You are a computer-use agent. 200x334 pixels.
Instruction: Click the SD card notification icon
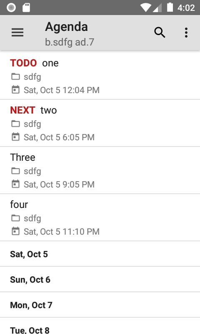click(x=26, y=8)
